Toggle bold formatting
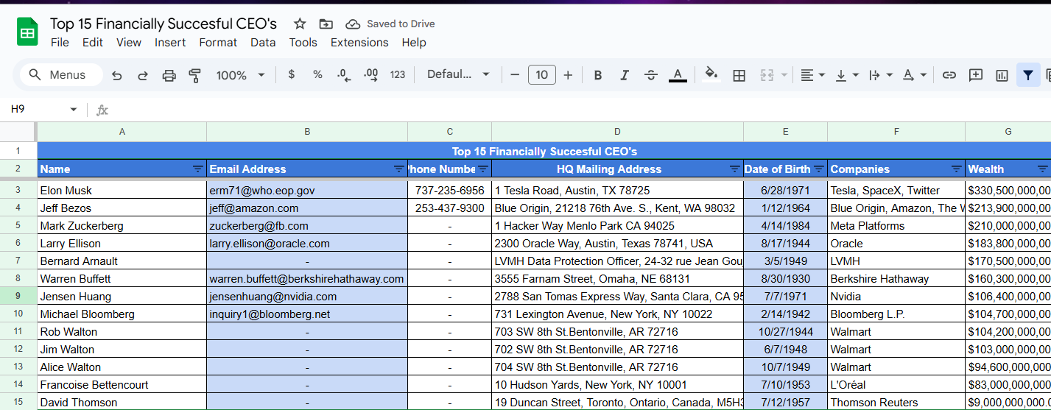The width and height of the screenshot is (1051, 410). 598,75
